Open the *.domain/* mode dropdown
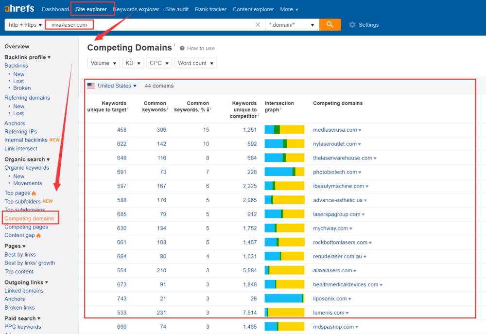This screenshot has height=334, width=486. [x=292, y=25]
